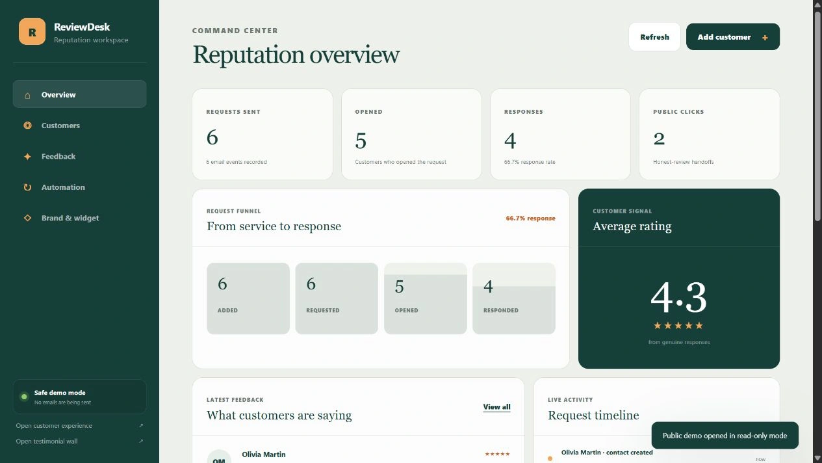Screen dimensions: 822x463
Task: Click the Public Clicks stat card
Action: 710,135
